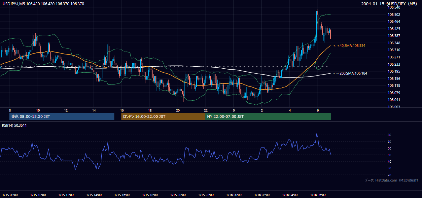The width and height of the screenshot is (422, 198).
Task: Select the chart title 2004-01-15 USD/JPY (M5)
Action: tap(390, 4)
